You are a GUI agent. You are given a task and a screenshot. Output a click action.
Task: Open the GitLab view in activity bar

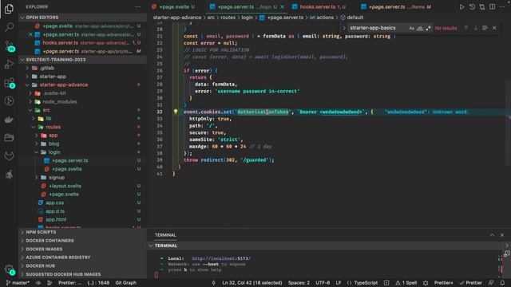(x=9, y=156)
